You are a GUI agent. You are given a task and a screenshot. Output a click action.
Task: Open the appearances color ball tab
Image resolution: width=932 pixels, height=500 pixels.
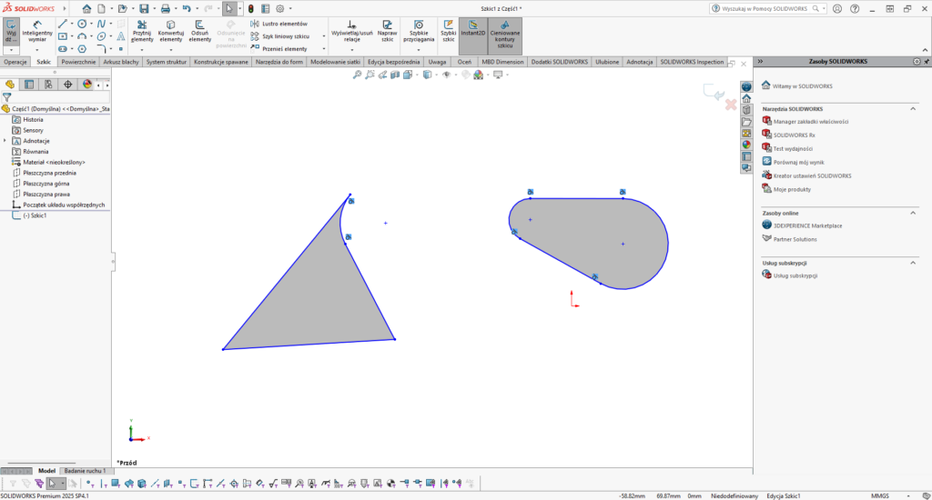[x=87, y=84]
